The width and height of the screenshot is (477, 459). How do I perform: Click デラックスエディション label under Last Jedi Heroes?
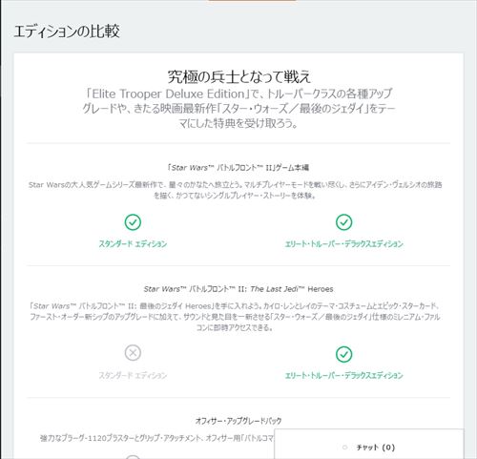(x=343, y=375)
